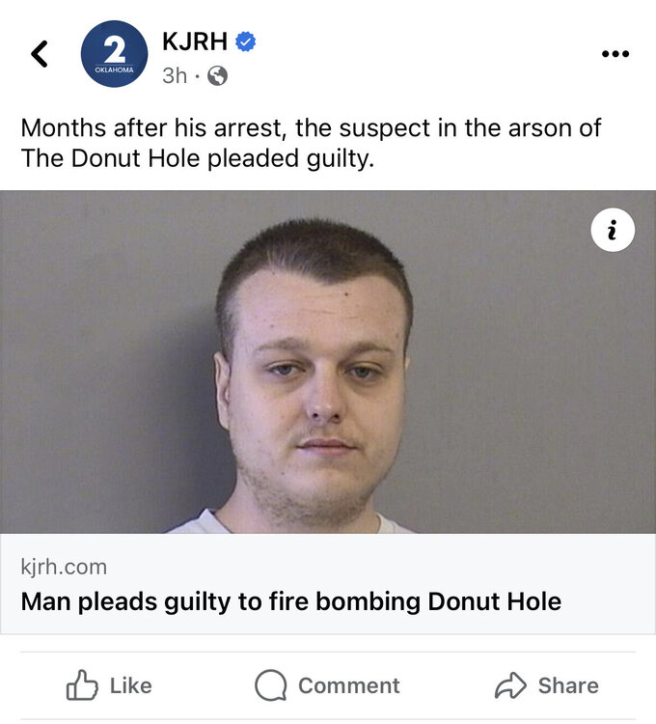Viewport: 656px width, 724px height.
Task: Open the three-dot post options menu
Action: click(614, 54)
